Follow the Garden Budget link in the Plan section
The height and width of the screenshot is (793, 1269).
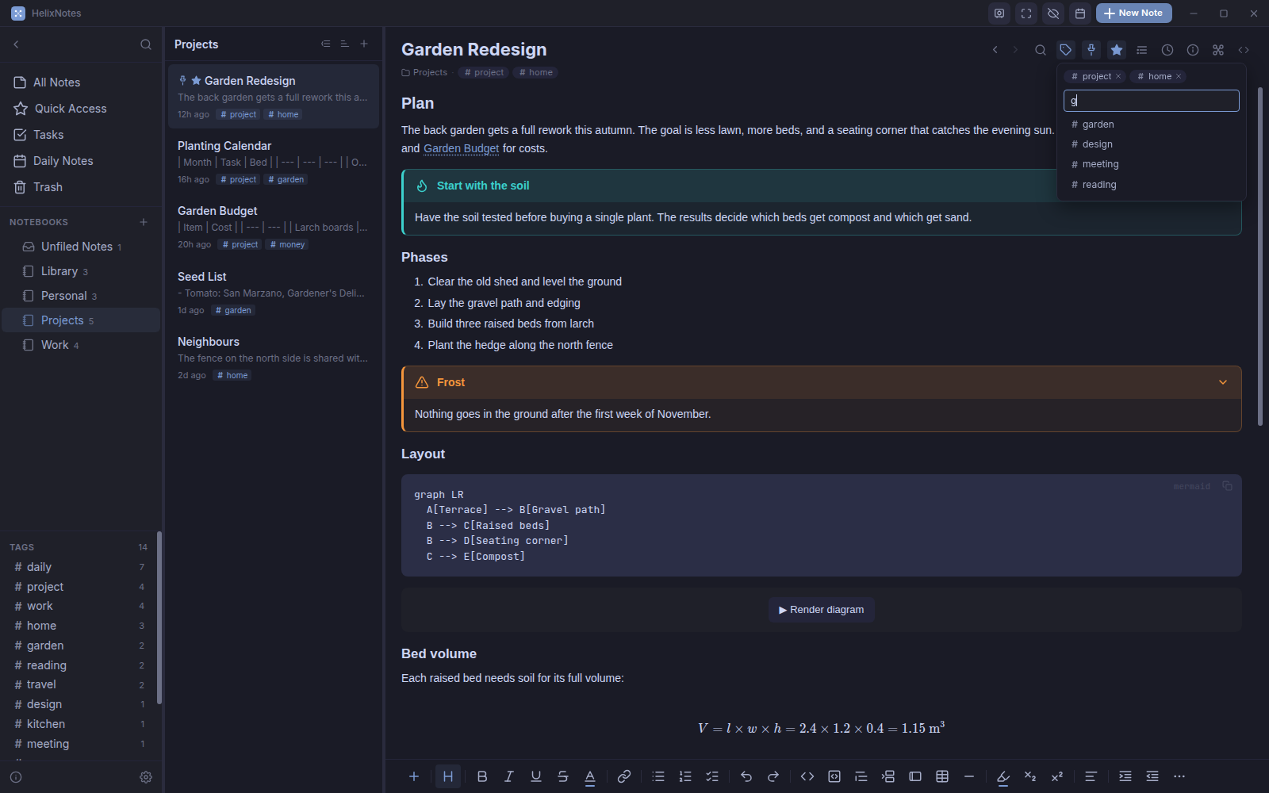point(462,148)
